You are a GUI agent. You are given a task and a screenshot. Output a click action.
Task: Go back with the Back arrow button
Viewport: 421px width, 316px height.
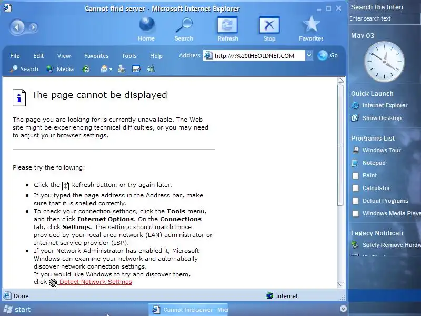18,27
